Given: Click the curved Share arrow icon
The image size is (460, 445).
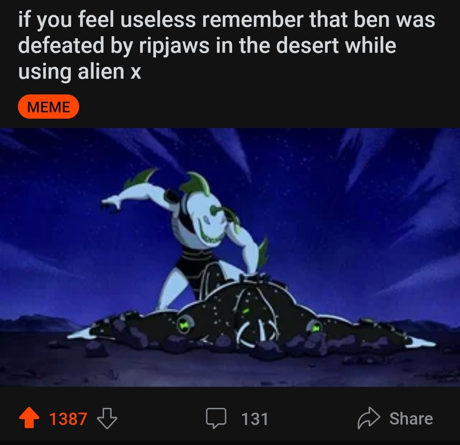Looking at the screenshot, I should pyautogui.click(x=368, y=418).
